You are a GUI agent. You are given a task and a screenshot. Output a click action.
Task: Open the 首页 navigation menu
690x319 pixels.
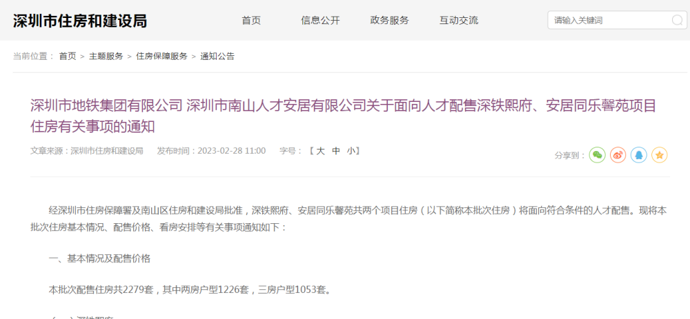click(x=251, y=20)
